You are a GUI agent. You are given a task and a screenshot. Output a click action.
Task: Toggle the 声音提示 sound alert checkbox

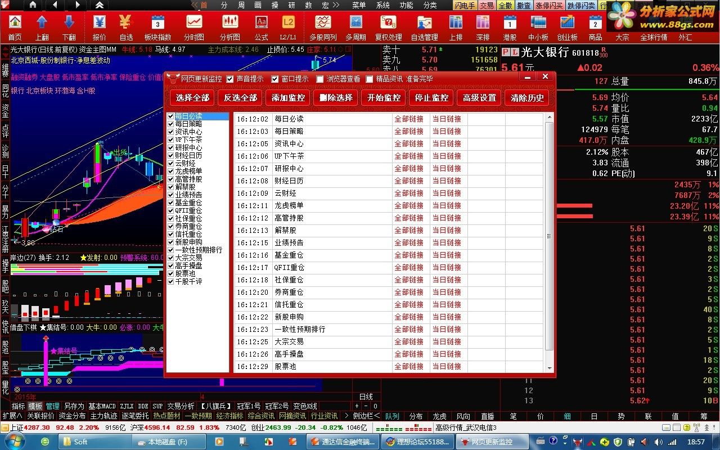point(230,79)
